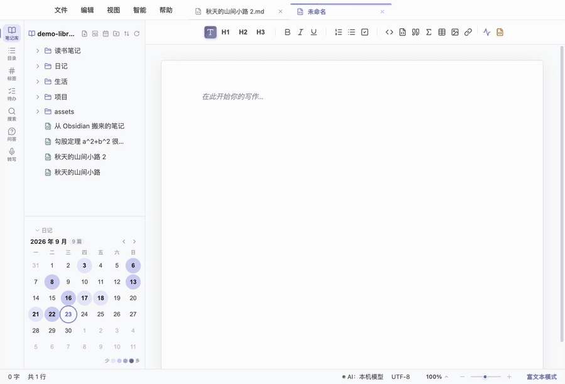Click the calendar icon in library header
This screenshot has height=384, width=565.
pyautogui.click(x=105, y=33)
